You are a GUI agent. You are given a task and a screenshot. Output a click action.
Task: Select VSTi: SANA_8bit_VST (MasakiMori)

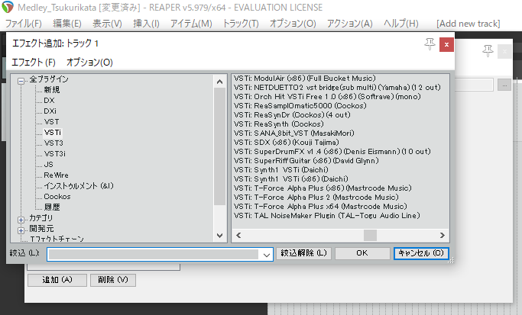click(294, 133)
